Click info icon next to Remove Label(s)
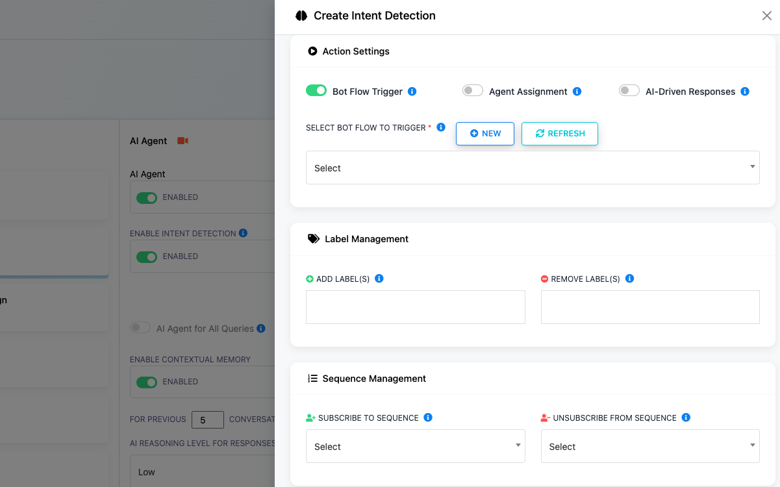The width and height of the screenshot is (780, 487). (x=629, y=279)
